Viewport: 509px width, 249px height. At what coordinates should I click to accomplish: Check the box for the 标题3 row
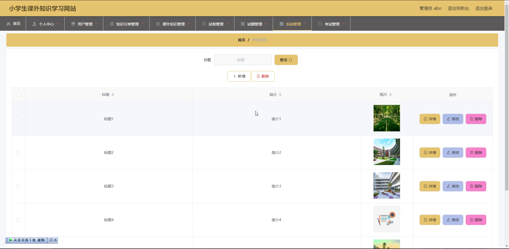click(18, 186)
